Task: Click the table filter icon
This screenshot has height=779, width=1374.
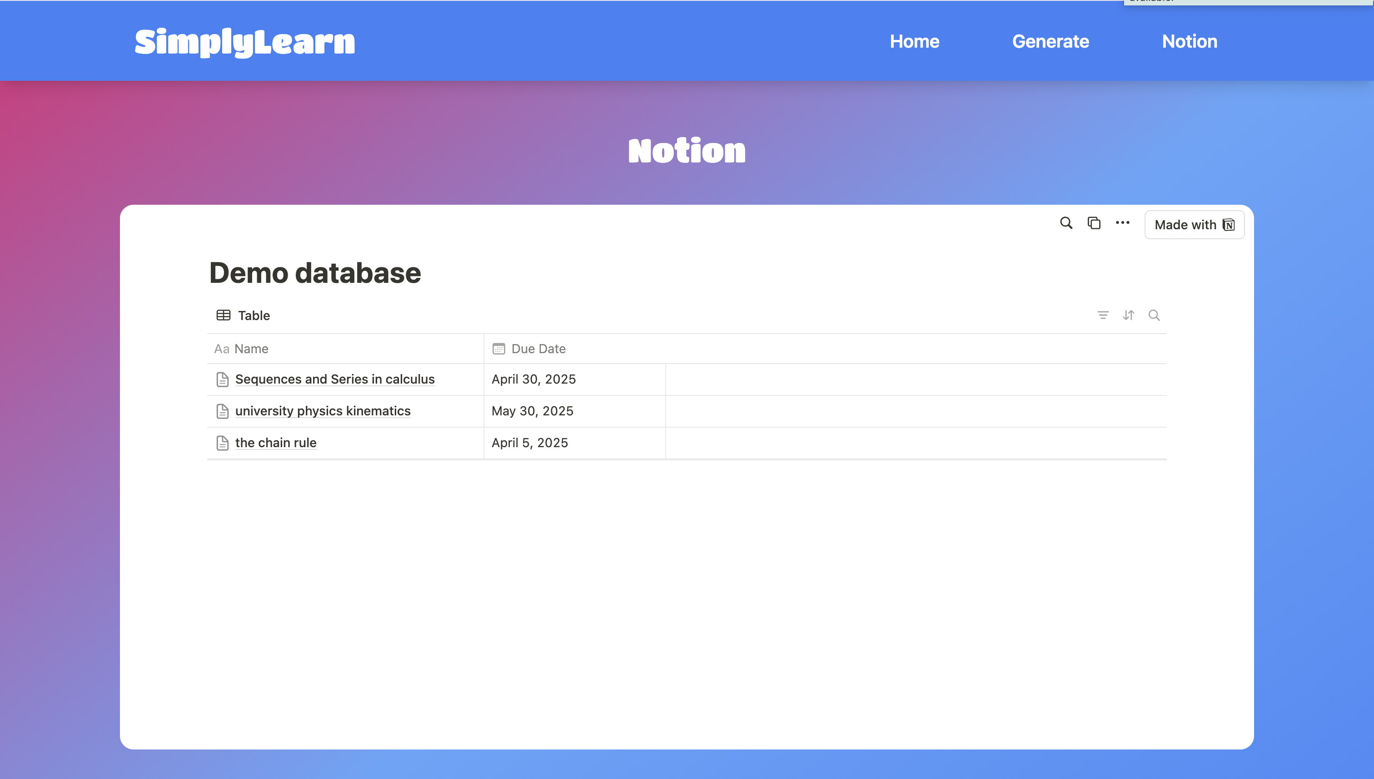Action: 1103,315
